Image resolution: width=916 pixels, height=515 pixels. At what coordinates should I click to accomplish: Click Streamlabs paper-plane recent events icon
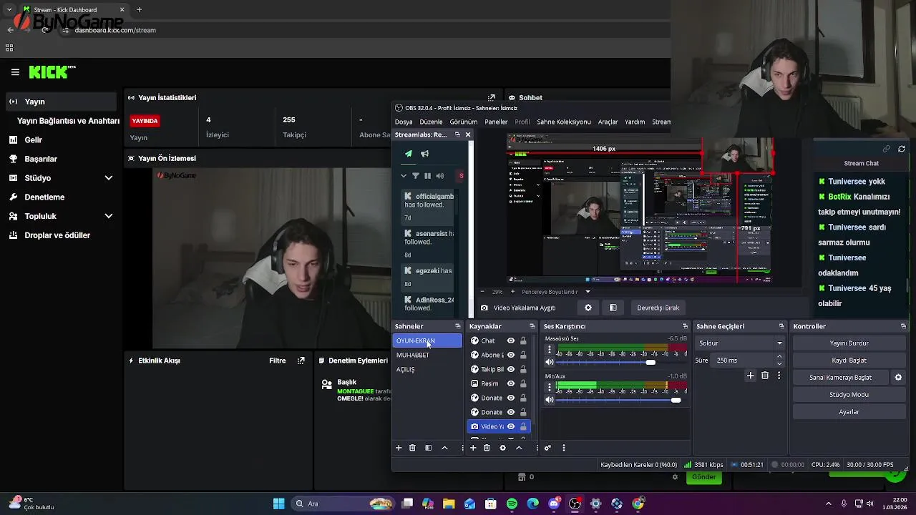click(x=409, y=154)
